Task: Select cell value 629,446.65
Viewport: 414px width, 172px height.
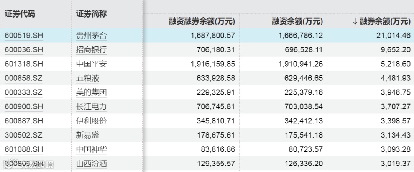Action: coord(304,79)
